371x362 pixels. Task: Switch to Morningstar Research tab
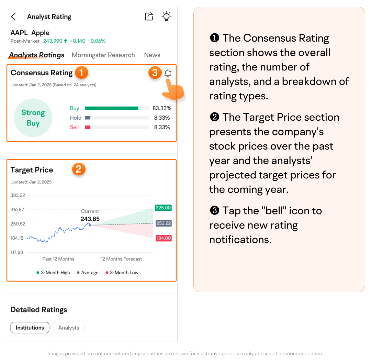point(103,55)
